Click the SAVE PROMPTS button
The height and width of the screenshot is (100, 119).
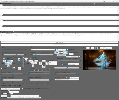(59, 42)
